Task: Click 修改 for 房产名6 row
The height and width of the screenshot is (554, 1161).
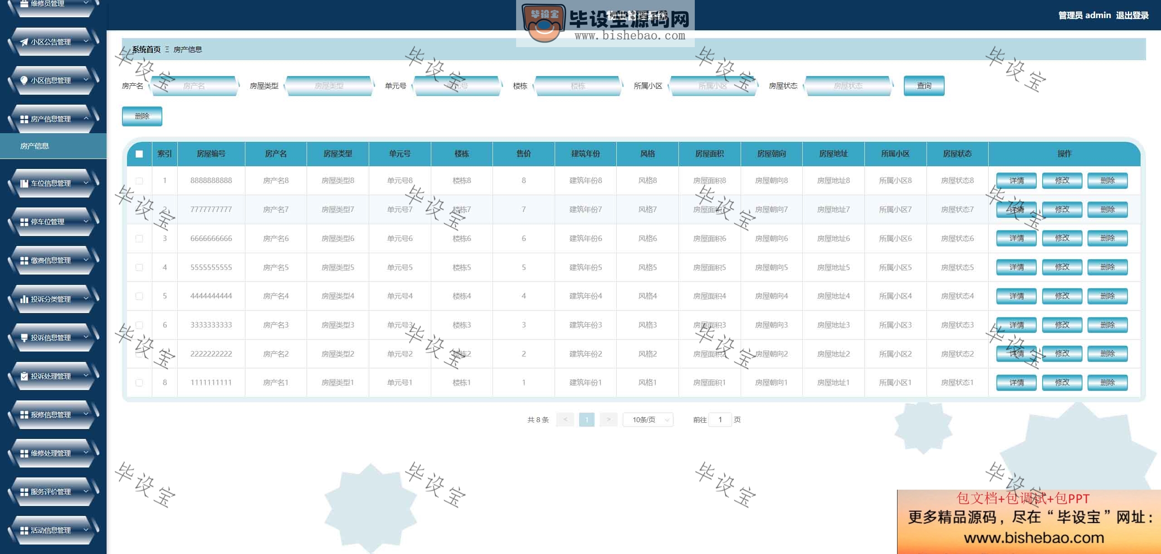Action: coord(1062,238)
